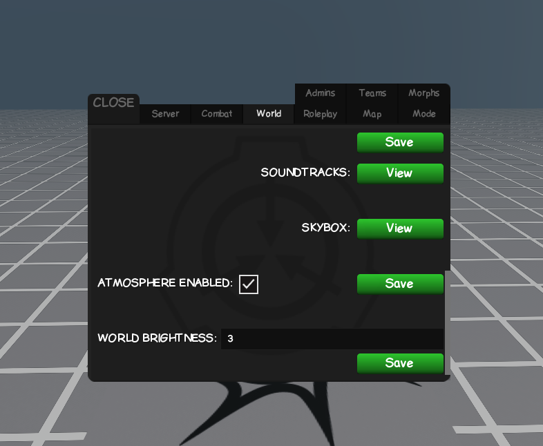The height and width of the screenshot is (446, 543).
Task: Switch to the Mode tab
Action: pos(424,114)
